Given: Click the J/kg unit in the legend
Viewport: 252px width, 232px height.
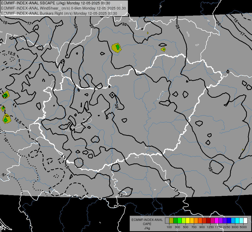Looking at the screenshot, I should point(147,228).
